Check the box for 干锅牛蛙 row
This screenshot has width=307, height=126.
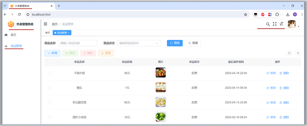pyautogui.click(x=50, y=73)
